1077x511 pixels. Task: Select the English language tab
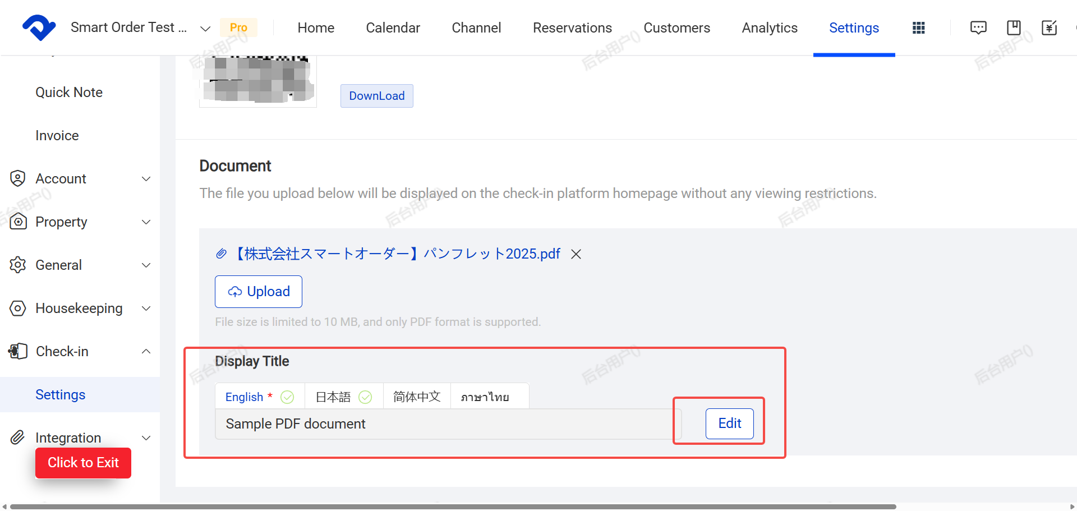(260, 397)
